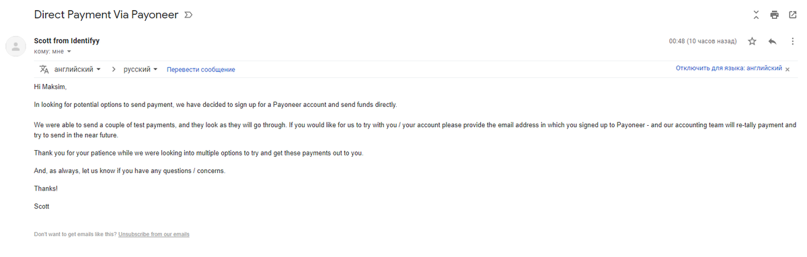Click the email subject "Direct Payment Via Payoneer"
This screenshot has height=257, width=807.
[x=106, y=15]
